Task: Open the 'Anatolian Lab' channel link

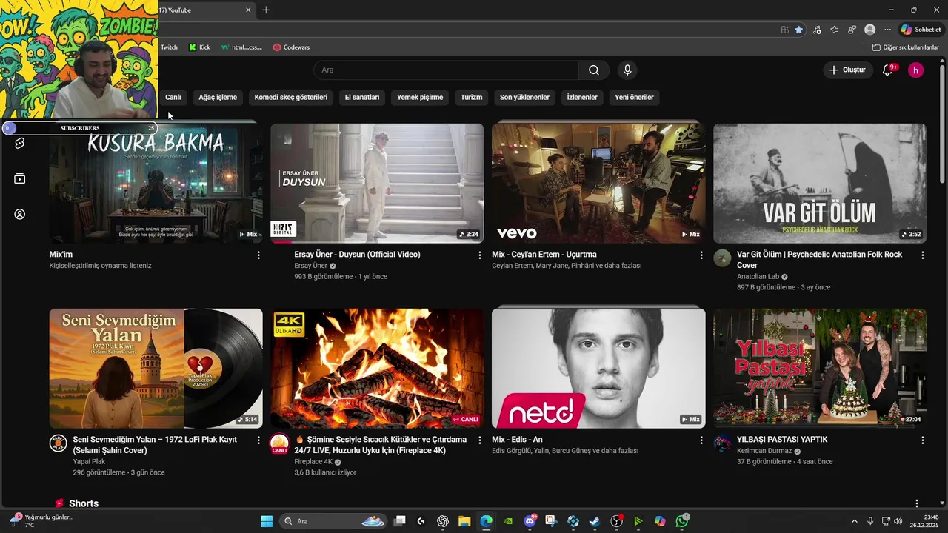Action: click(x=758, y=276)
